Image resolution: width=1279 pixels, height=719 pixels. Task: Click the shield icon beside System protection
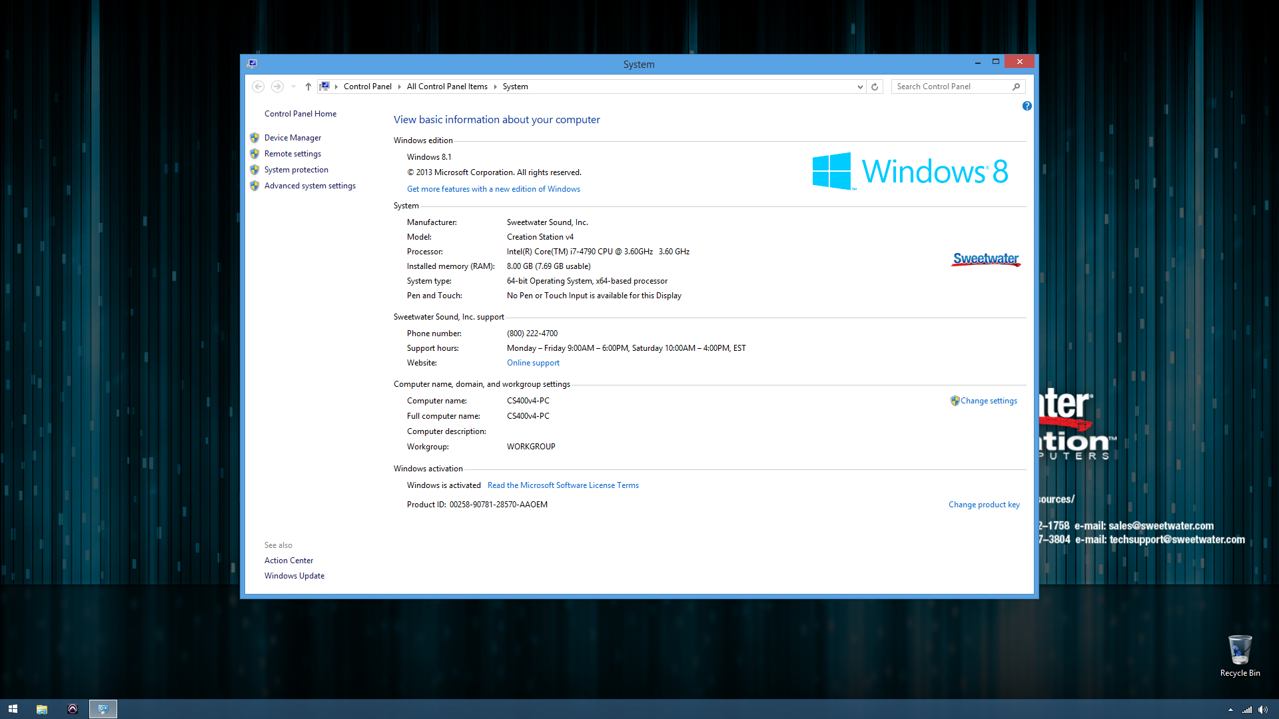click(x=254, y=170)
